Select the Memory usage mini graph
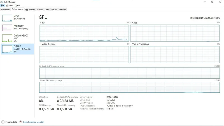 pos(7,28)
